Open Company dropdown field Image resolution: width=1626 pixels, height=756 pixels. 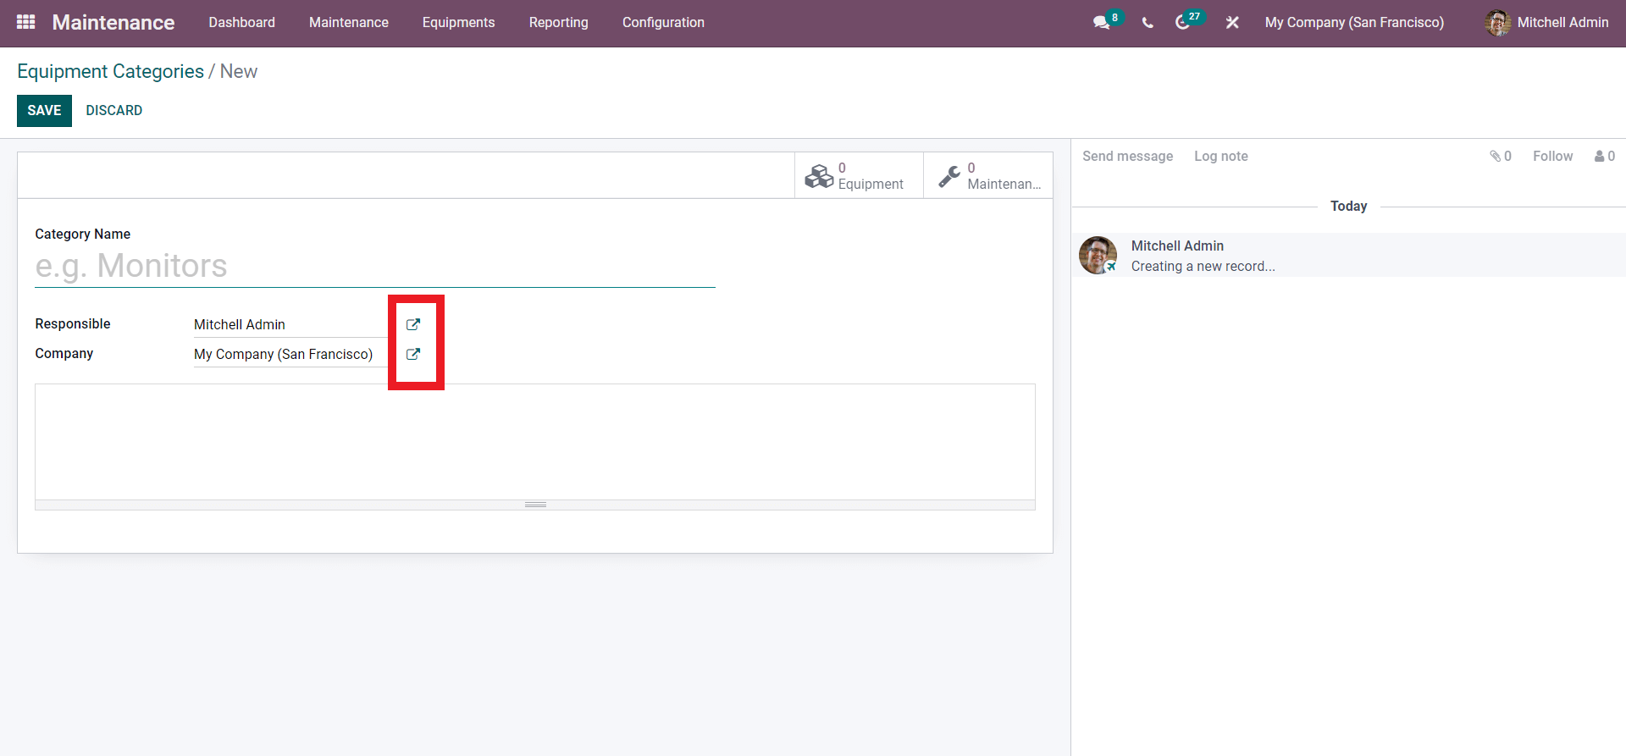290,354
